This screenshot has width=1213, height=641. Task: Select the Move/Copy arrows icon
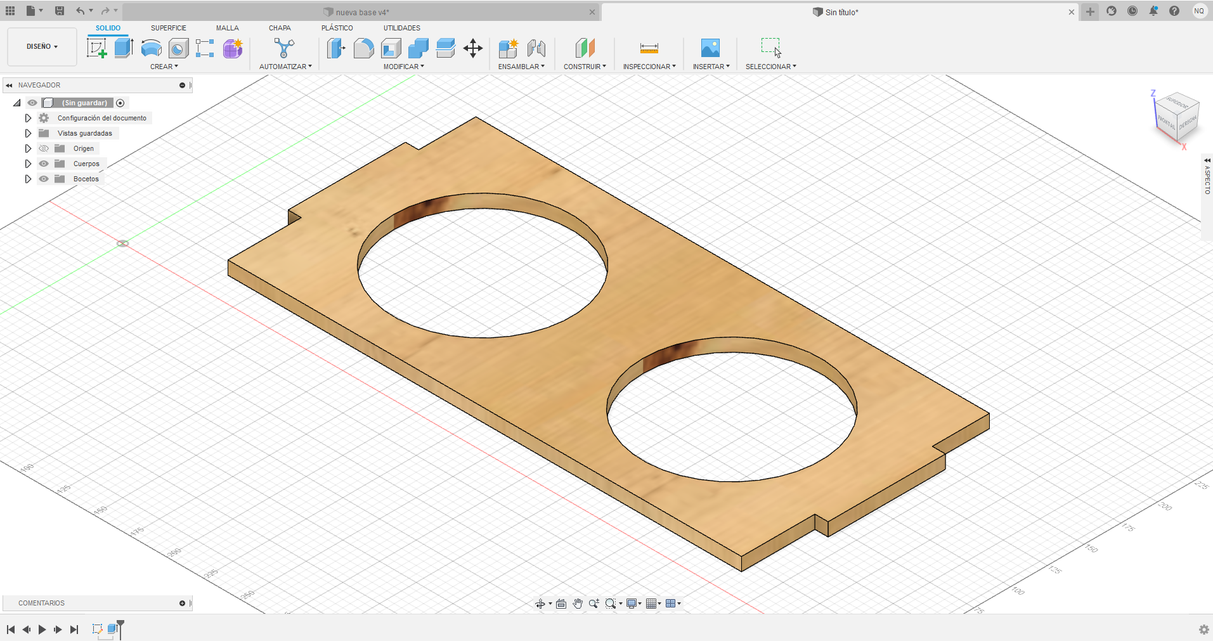[473, 48]
